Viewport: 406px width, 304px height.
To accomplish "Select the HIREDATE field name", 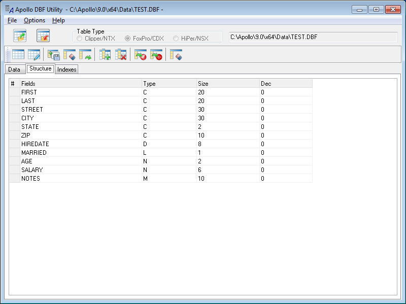I will point(35,144).
